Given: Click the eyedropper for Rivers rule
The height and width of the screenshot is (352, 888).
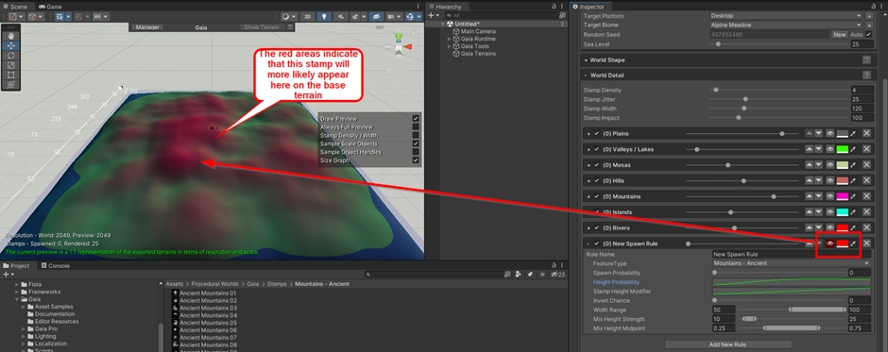Looking at the screenshot, I should coord(854,227).
